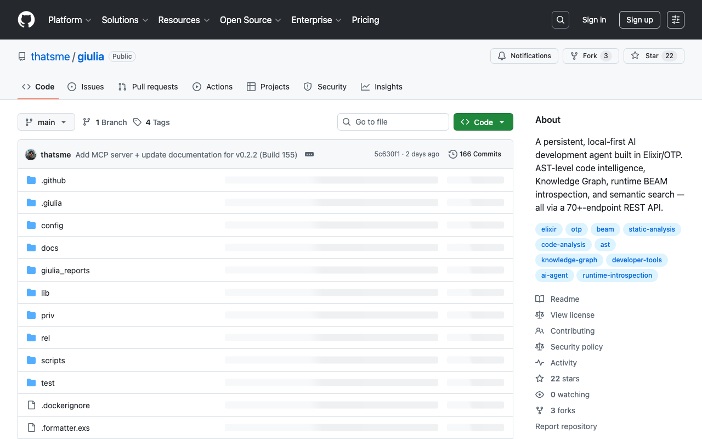Click the Readme book icon
702x439 pixels.
point(540,299)
